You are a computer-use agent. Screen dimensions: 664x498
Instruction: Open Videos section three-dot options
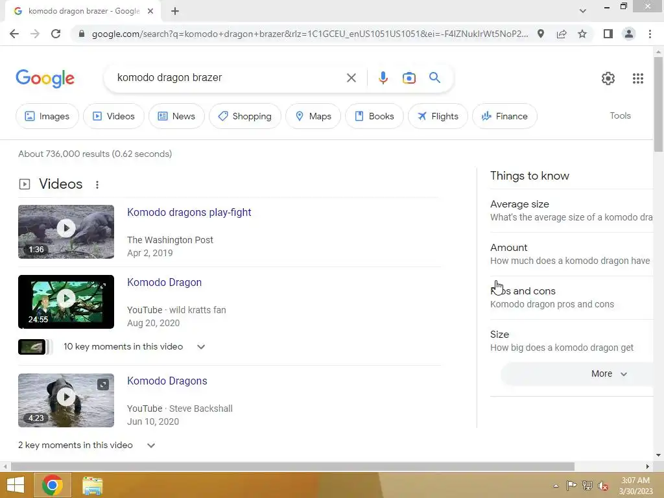(97, 185)
